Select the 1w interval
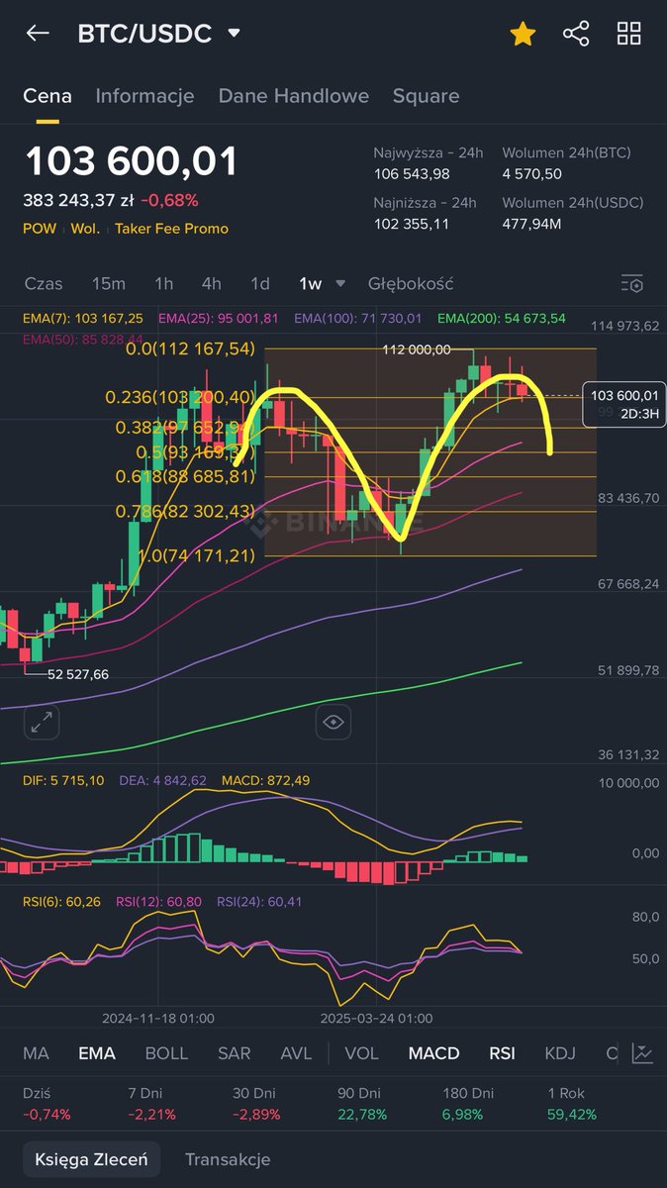Screen dimensions: 667x1188 coord(311,283)
